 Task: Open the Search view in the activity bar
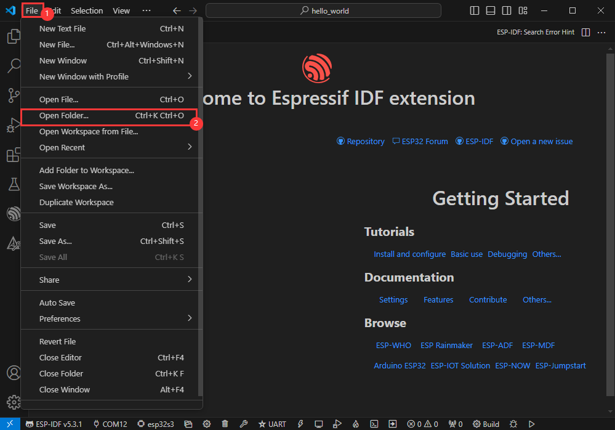tap(13, 66)
